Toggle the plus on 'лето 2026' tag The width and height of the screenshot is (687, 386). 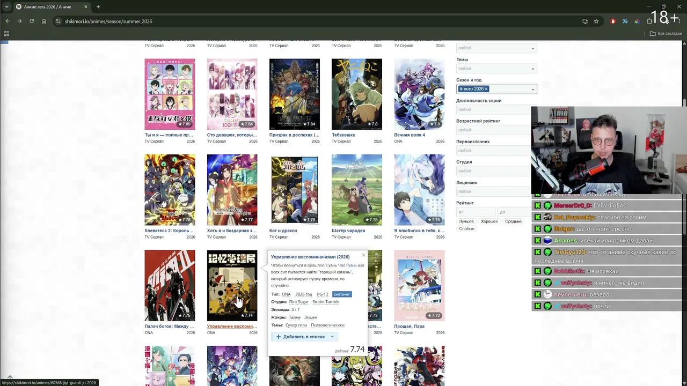coord(461,89)
